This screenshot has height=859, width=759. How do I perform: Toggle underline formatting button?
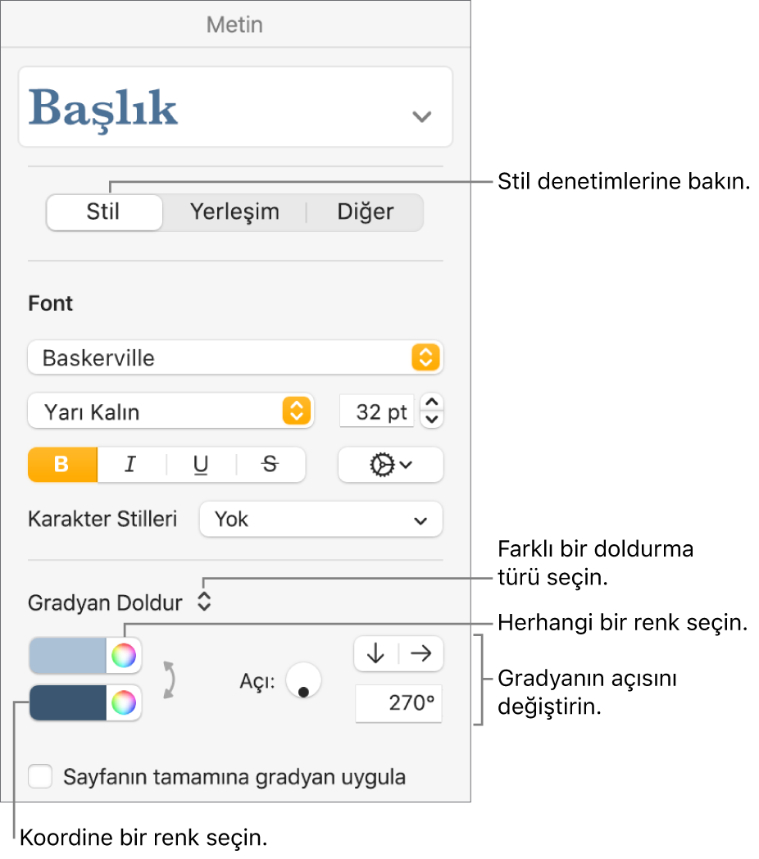point(201,465)
